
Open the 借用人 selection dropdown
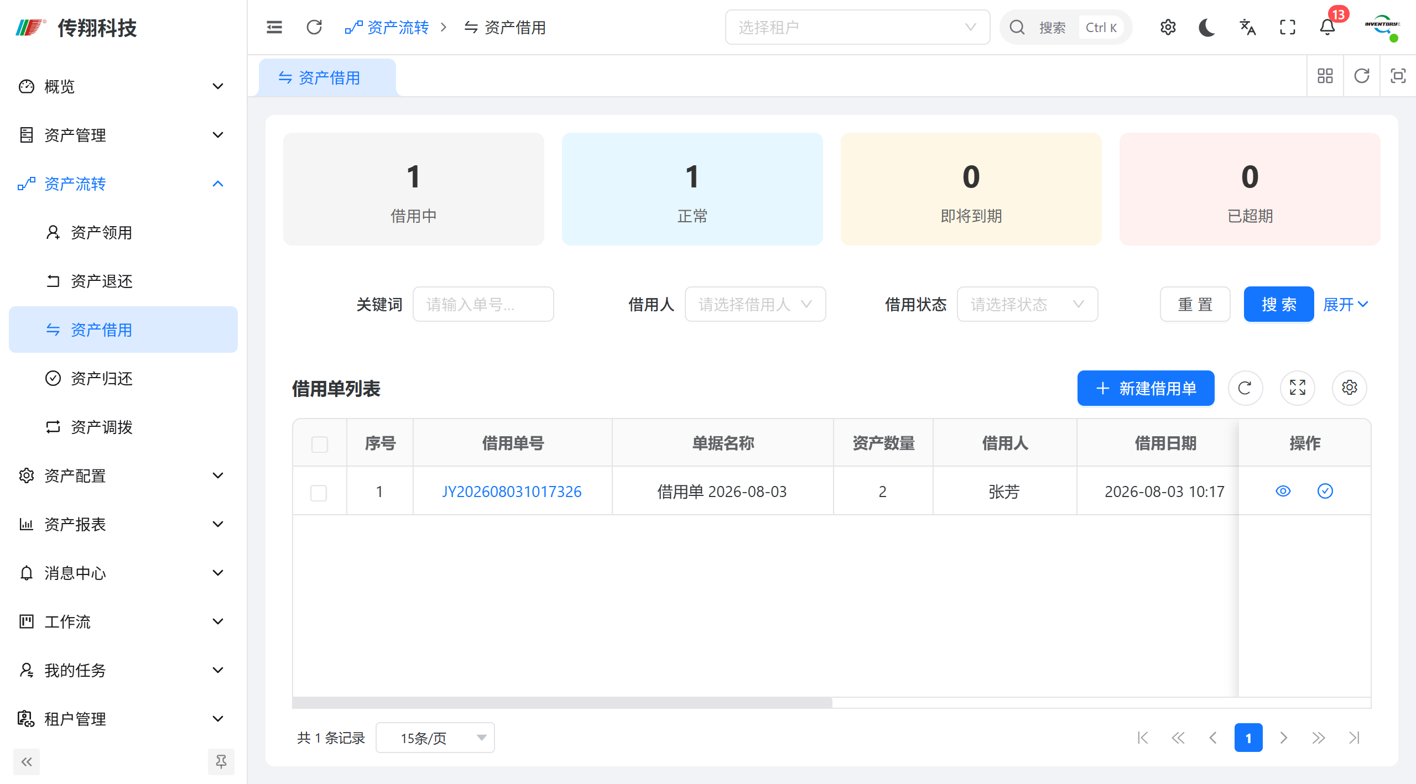(x=755, y=304)
